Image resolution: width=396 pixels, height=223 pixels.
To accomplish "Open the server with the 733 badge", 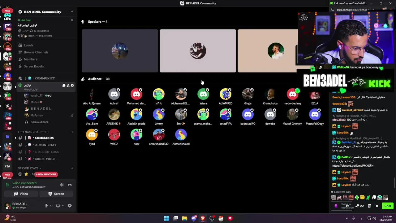I will (x=7, y=27).
